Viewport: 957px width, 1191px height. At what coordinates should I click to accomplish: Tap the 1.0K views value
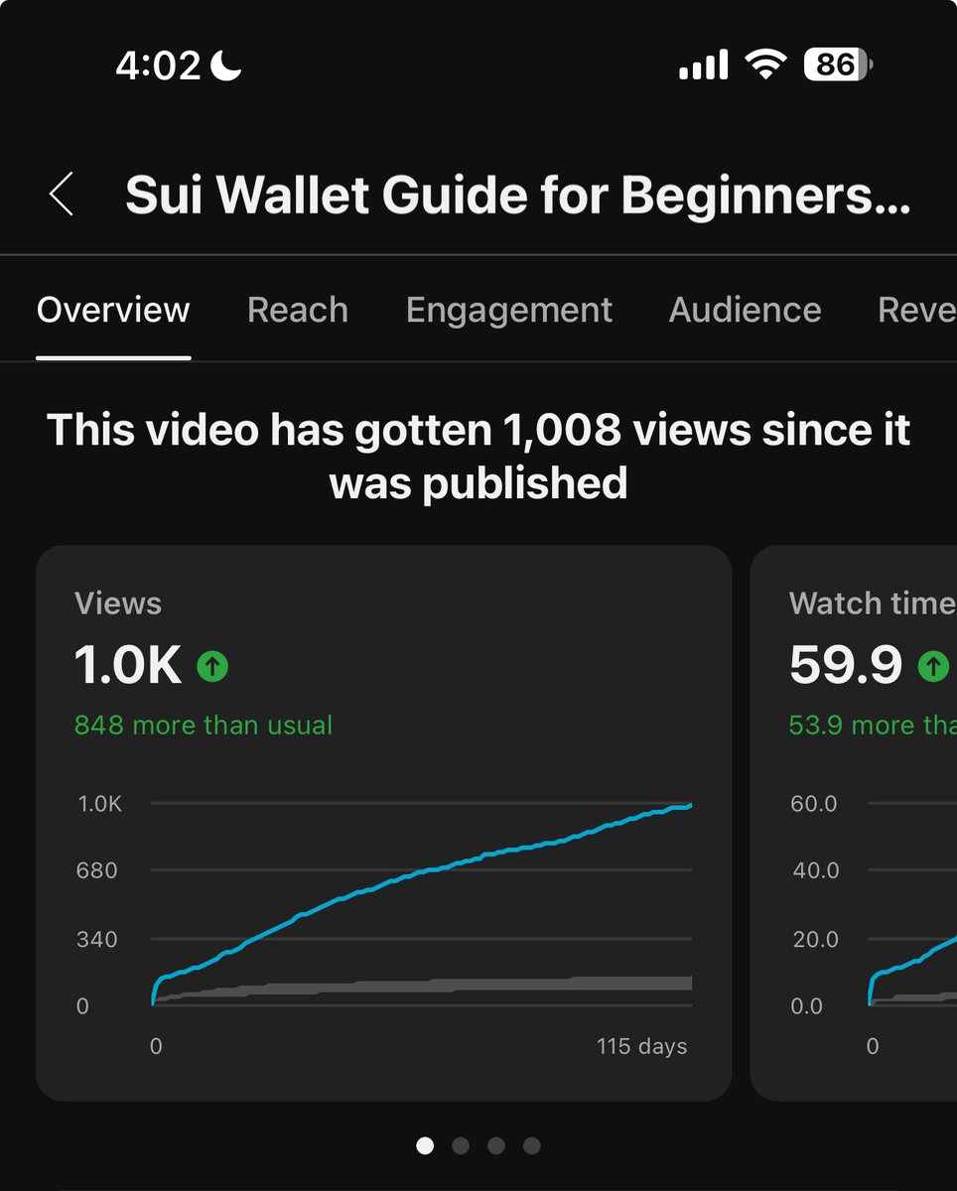click(x=128, y=666)
